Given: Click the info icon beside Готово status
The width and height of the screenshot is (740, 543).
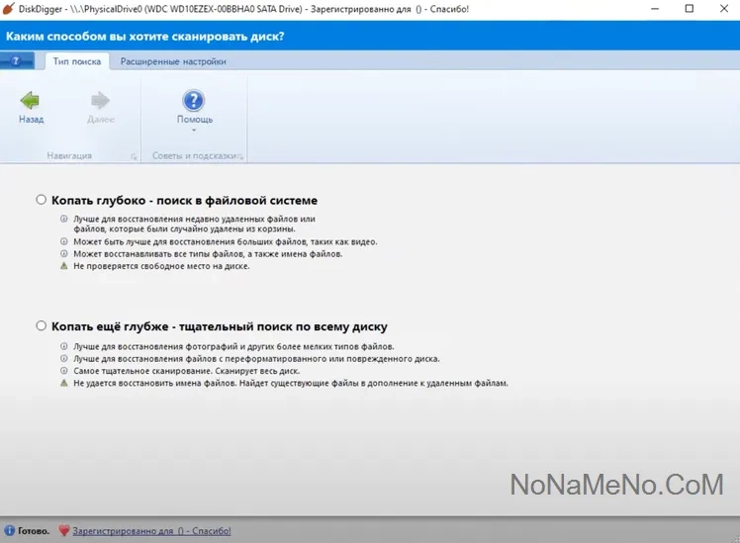Looking at the screenshot, I should click(9, 531).
